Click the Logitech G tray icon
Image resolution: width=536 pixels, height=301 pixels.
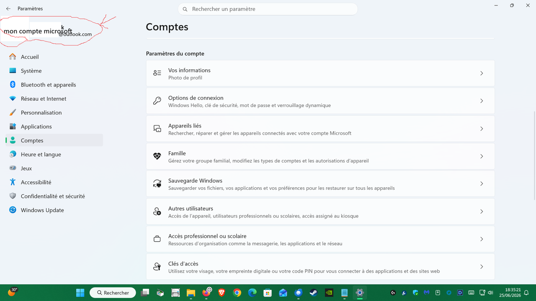pyautogui.click(x=393, y=293)
